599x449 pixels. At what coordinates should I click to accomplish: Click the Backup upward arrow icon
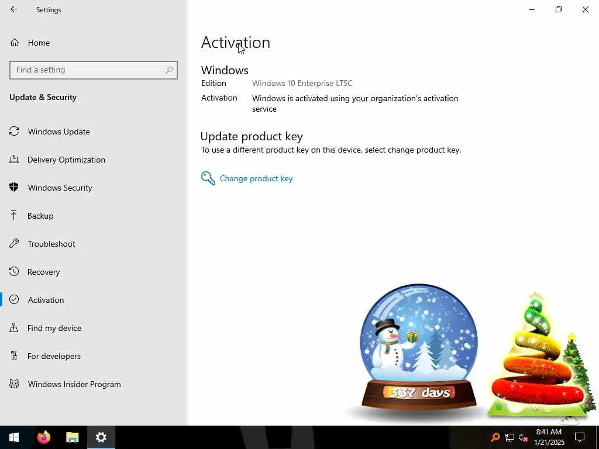pyautogui.click(x=14, y=215)
